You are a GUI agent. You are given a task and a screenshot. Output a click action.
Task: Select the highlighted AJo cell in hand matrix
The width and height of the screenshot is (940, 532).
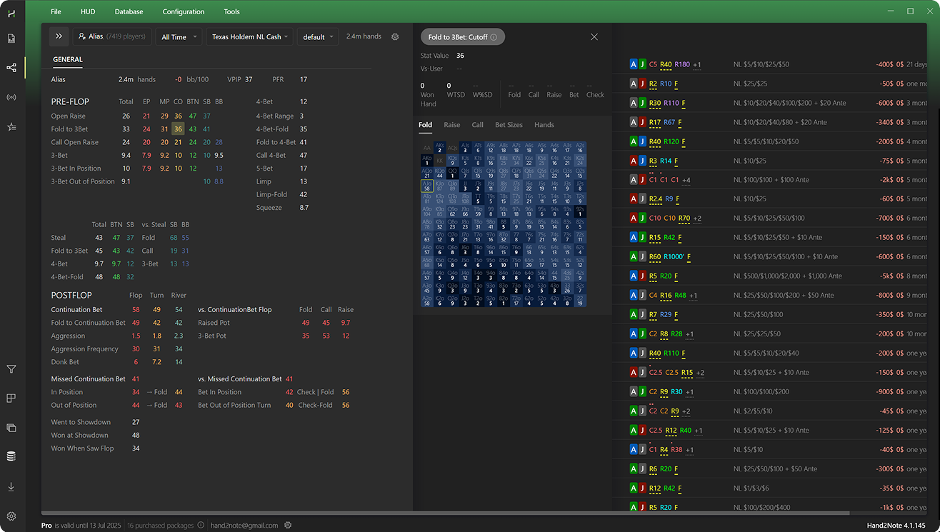(x=427, y=186)
